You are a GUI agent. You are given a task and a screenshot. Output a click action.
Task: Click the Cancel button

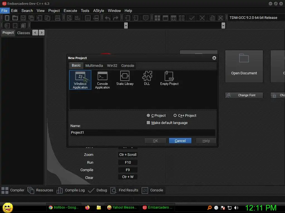coord(180,141)
